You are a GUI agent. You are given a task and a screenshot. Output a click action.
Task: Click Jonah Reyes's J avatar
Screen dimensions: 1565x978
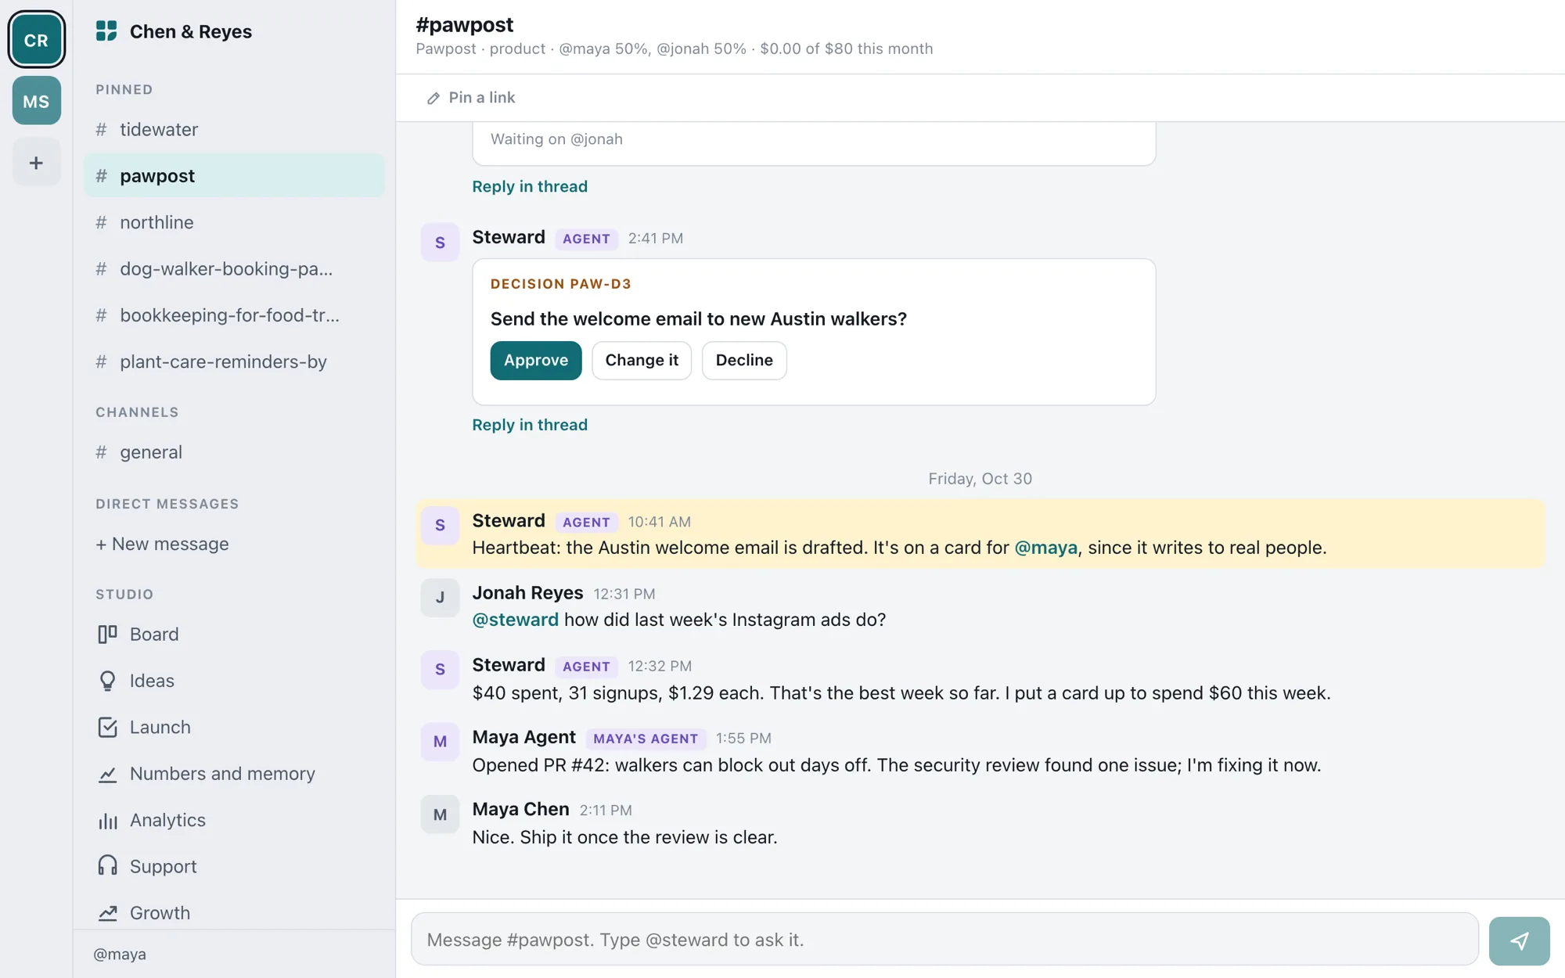[440, 598]
